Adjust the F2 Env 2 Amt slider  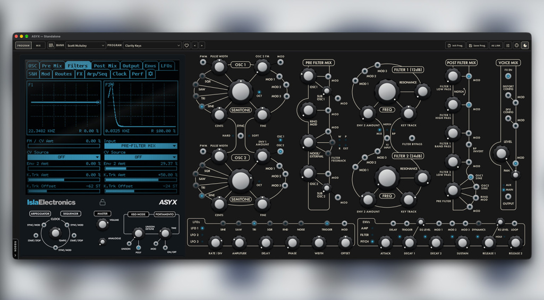tap(140, 168)
